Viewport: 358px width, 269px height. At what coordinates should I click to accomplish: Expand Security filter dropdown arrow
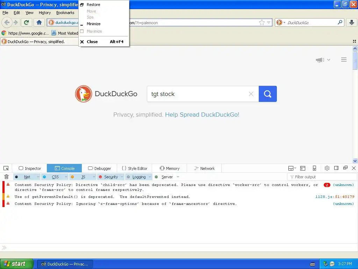122,177
